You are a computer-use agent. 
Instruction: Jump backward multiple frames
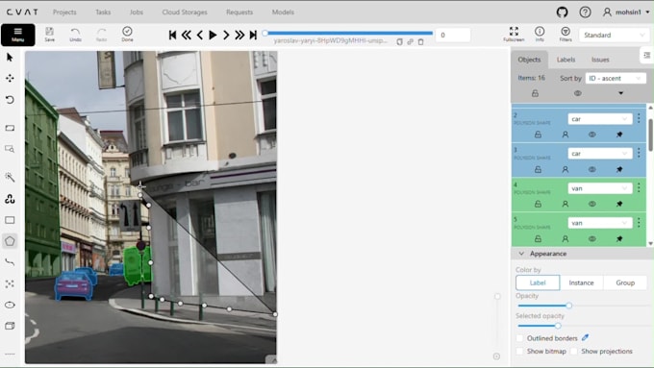click(x=186, y=35)
